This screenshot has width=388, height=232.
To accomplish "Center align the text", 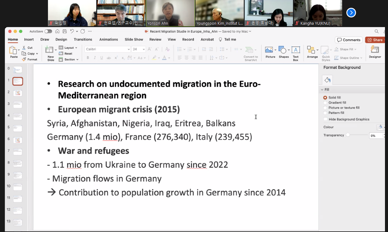I will [186, 58].
